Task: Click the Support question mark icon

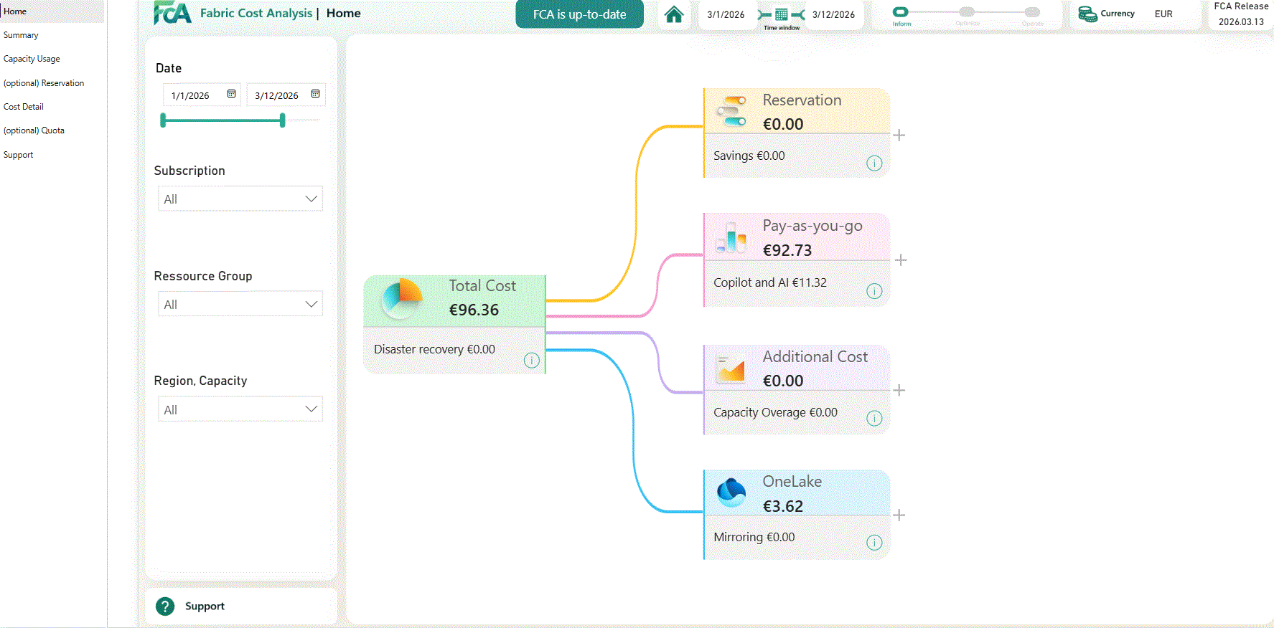Action: point(165,606)
